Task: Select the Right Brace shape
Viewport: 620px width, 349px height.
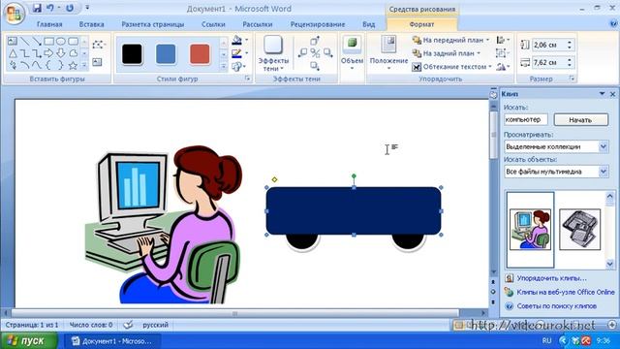Action: [61, 65]
